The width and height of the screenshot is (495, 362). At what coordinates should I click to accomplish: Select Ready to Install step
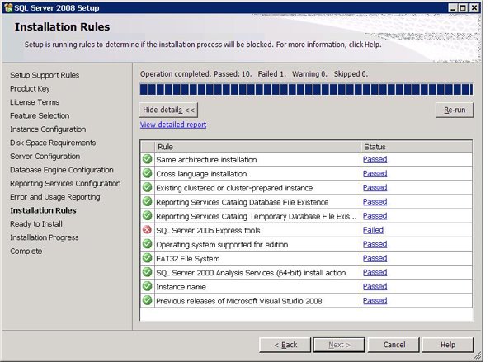pos(36,224)
